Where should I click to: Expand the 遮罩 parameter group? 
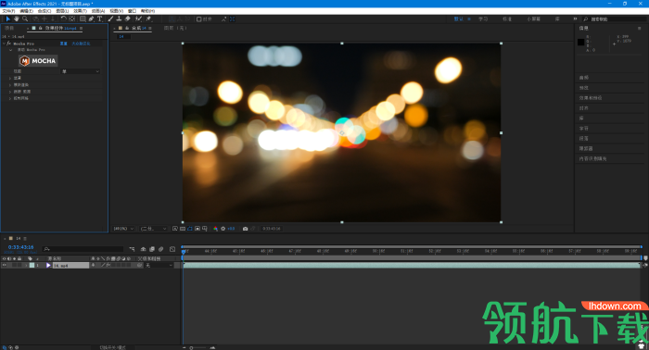point(10,78)
